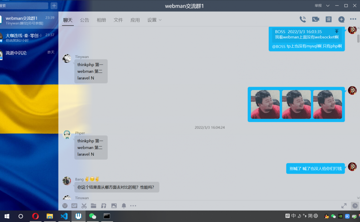Open the 文件 tab
360x222 pixels.
118,20
